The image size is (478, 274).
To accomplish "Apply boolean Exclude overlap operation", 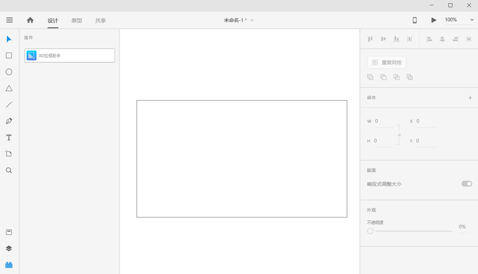I will pyautogui.click(x=410, y=77).
